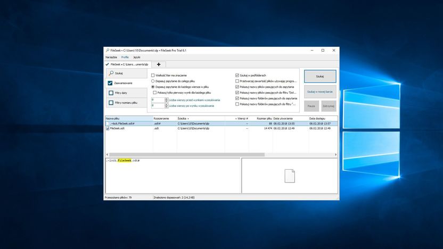Image resolution: width=443 pixels, height=249 pixels.
Task: Click the results horizontal scrollbar thumb
Action: (x=187, y=154)
